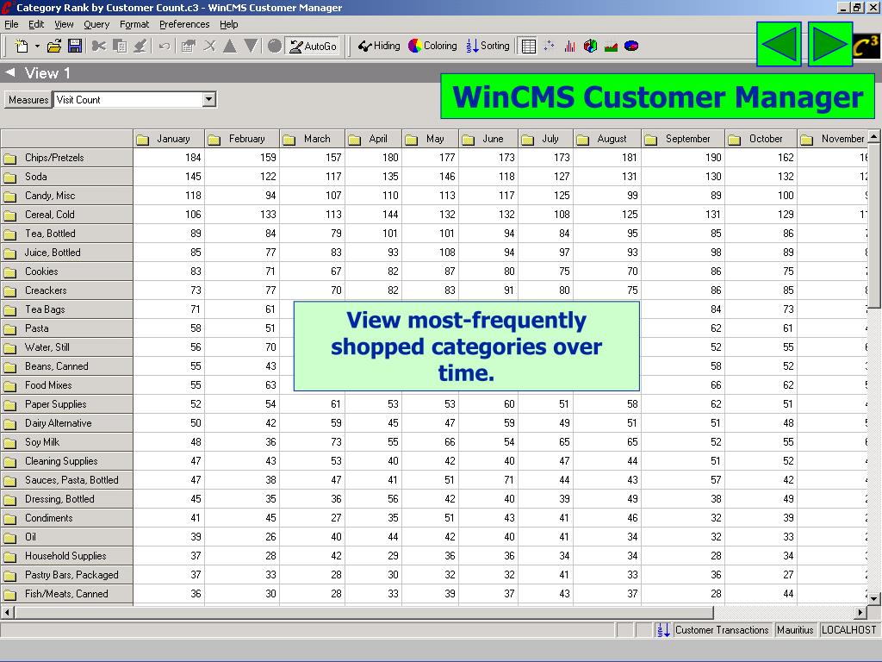This screenshot has width=882, height=662.
Task: Select the Tea, Bottled row
Action: [66, 233]
